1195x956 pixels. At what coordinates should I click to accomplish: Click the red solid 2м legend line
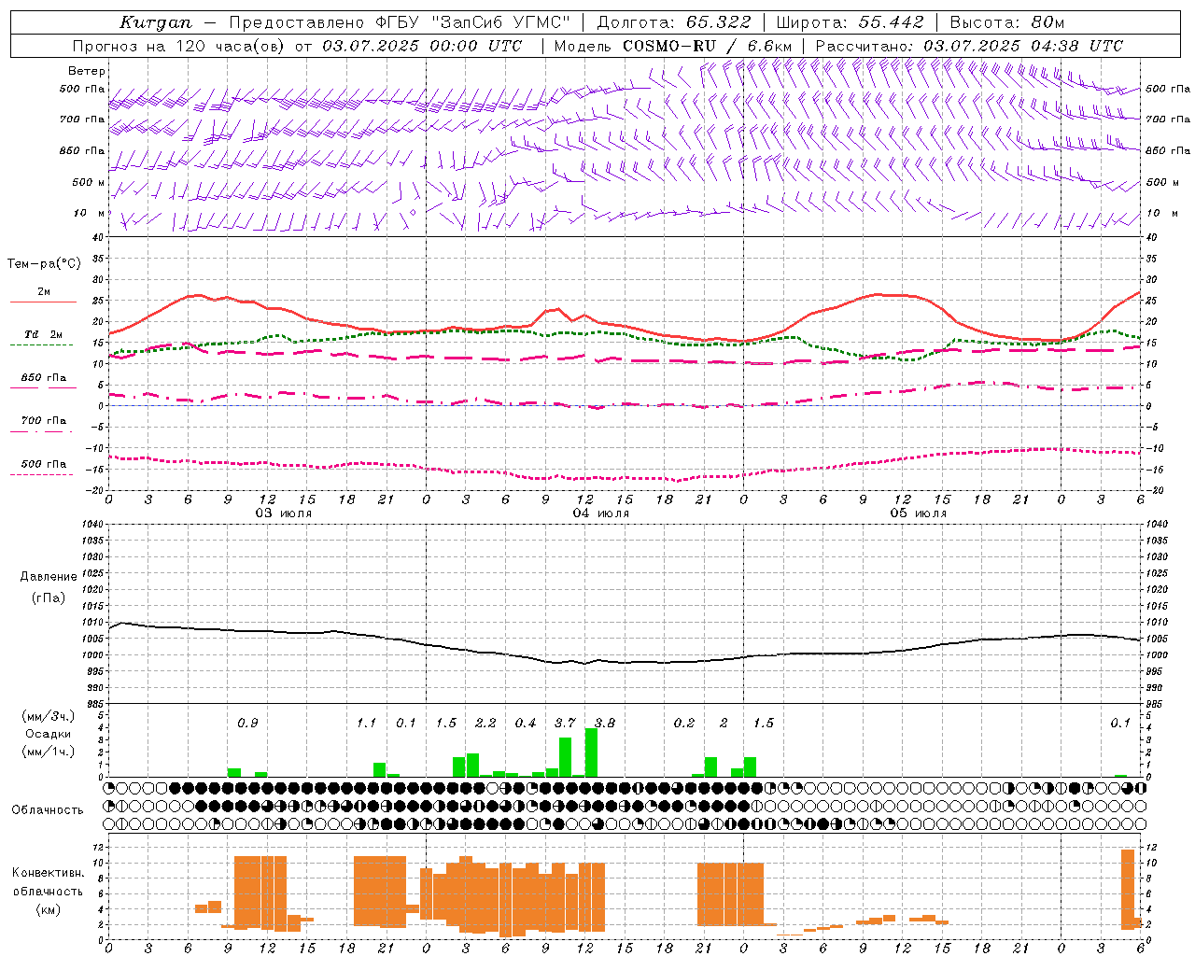[43, 302]
